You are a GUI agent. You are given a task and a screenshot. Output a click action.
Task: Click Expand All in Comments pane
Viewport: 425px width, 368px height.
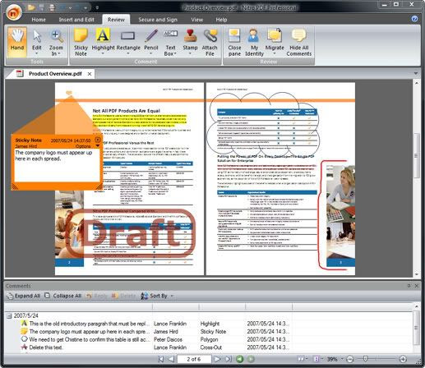coord(24,296)
